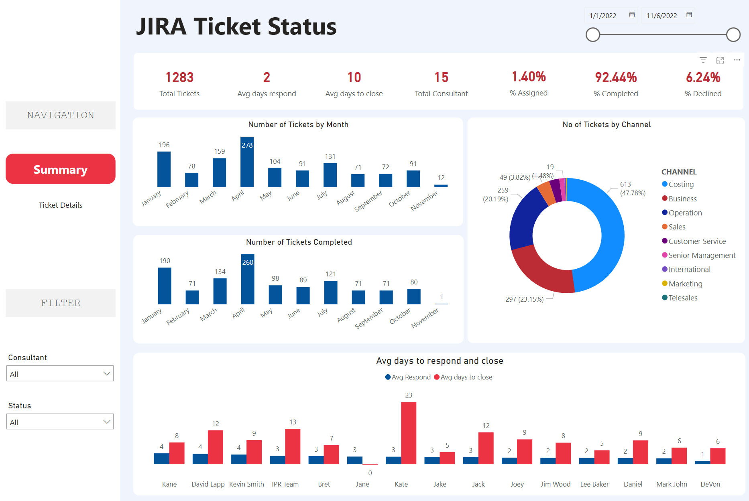Image resolution: width=749 pixels, height=501 pixels.
Task: Open the Consultant dropdown
Action: (x=60, y=373)
